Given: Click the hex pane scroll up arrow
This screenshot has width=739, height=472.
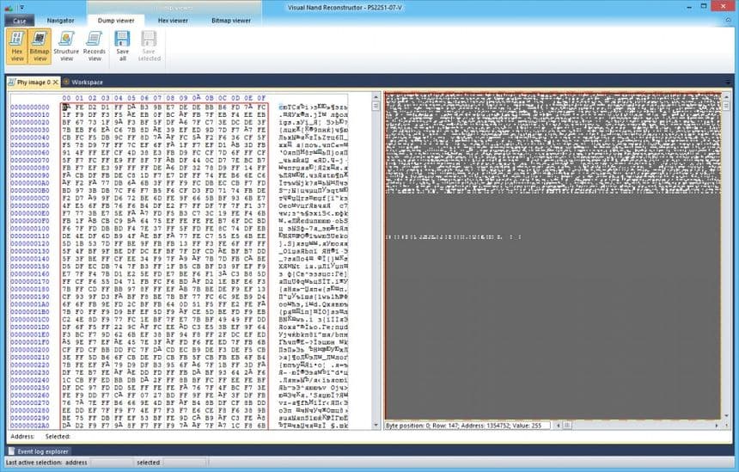Looking at the screenshot, I should click(x=376, y=96).
